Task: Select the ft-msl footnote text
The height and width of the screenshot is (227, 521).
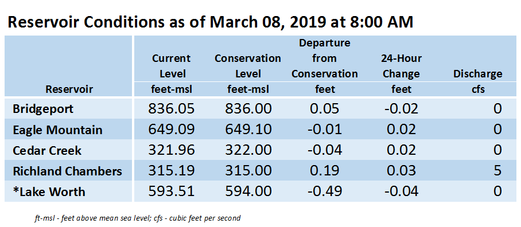Action: [137, 218]
